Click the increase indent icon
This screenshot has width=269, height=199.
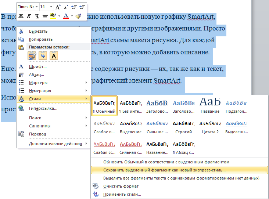pyautogui.click(x=82, y=7)
